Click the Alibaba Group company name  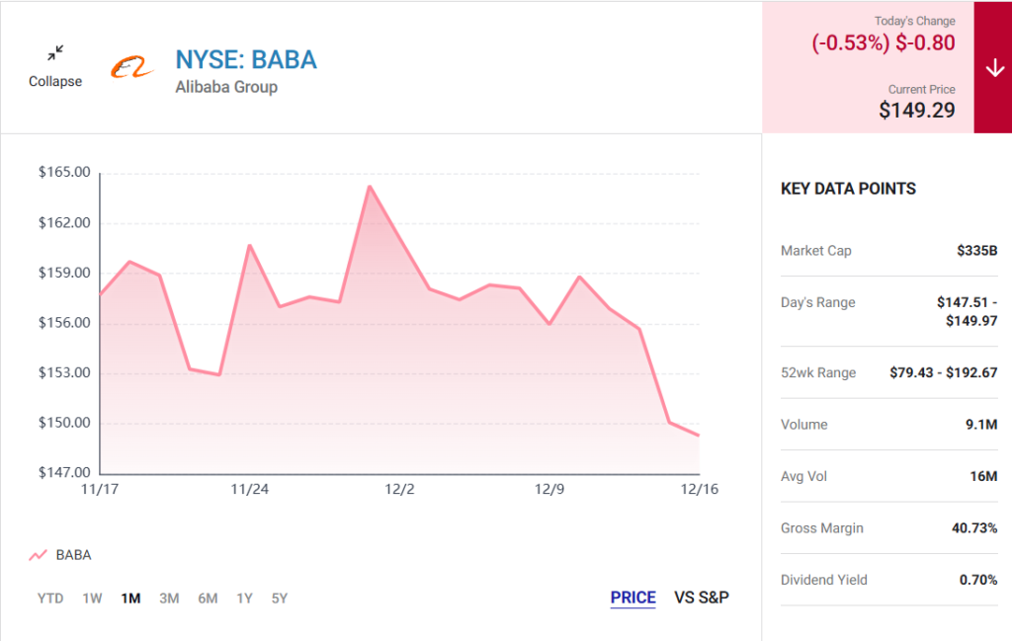pyautogui.click(x=226, y=87)
